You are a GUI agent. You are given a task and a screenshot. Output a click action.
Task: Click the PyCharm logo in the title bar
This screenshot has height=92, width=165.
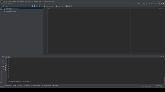click(1, 1)
